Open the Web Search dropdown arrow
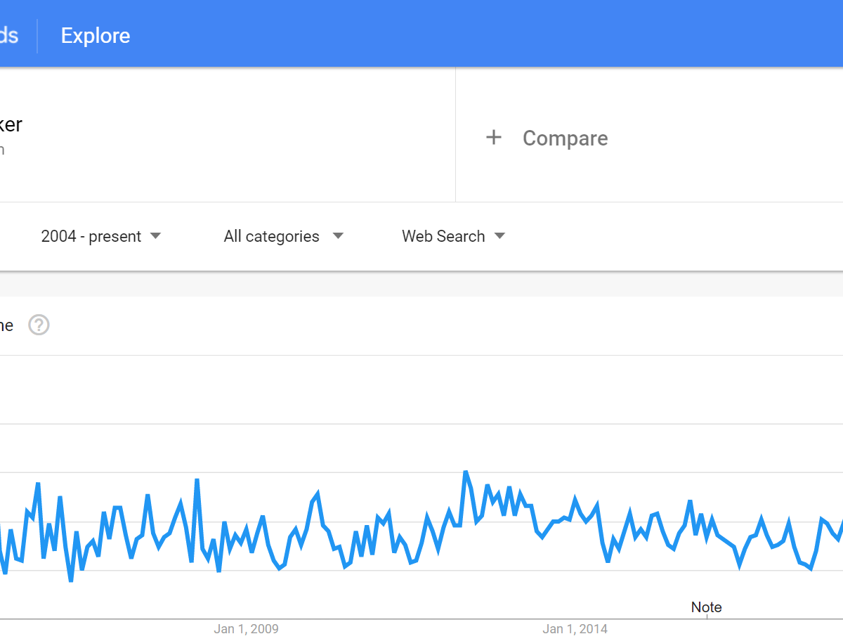This screenshot has height=641, width=843. click(x=499, y=236)
